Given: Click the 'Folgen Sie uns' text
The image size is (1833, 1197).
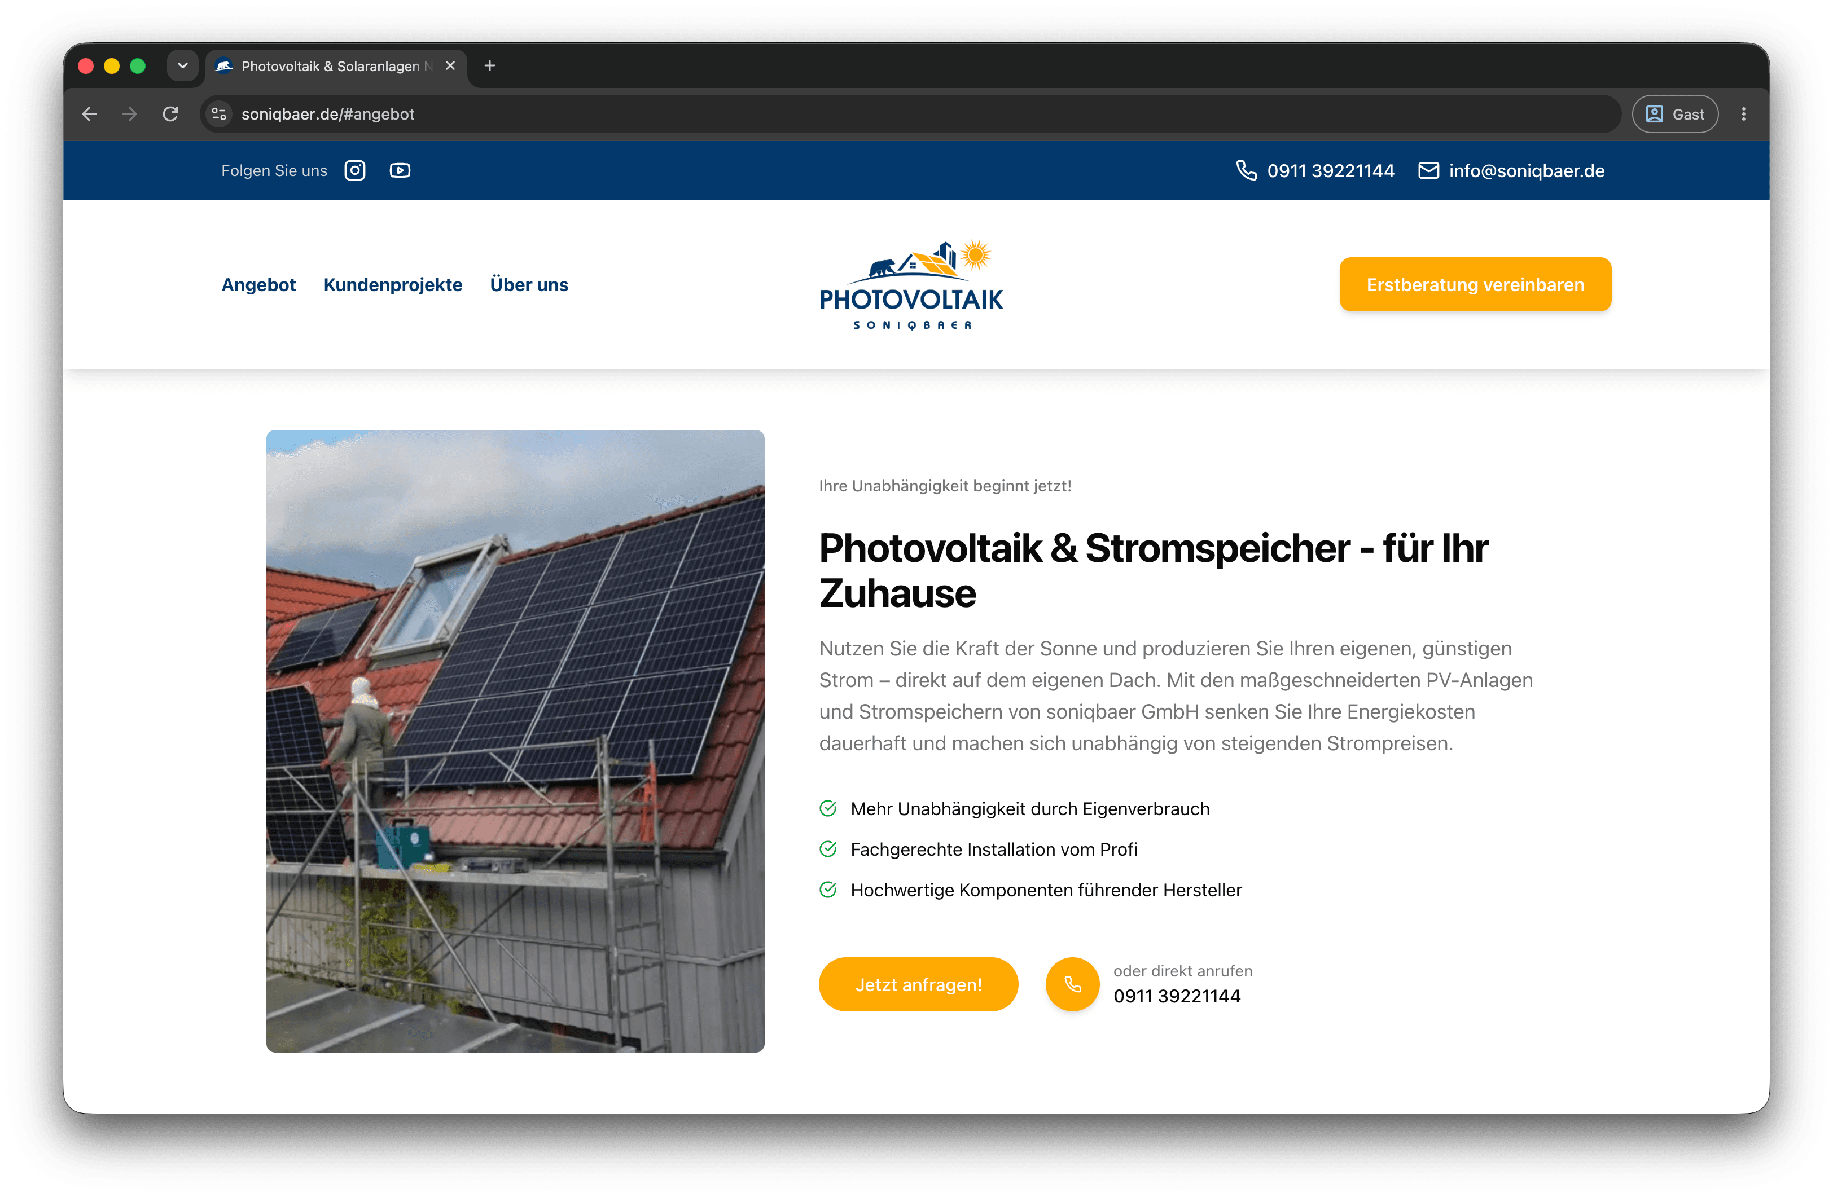Looking at the screenshot, I should click(274, 171).
